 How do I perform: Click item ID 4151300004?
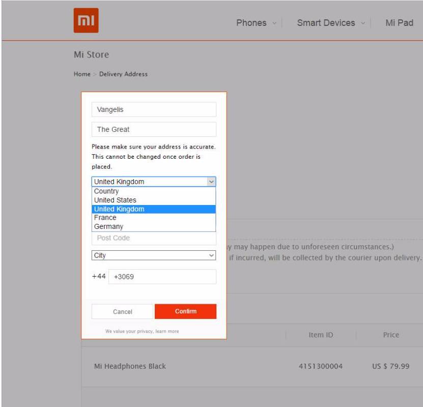coord(321,366)
